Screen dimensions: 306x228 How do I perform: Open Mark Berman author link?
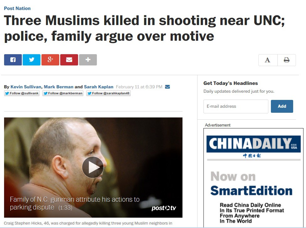point(59,87)
